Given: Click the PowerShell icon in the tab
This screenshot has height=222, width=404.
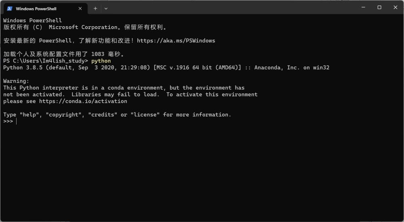Looking at the screenshot, I should (x=10, y=8).
